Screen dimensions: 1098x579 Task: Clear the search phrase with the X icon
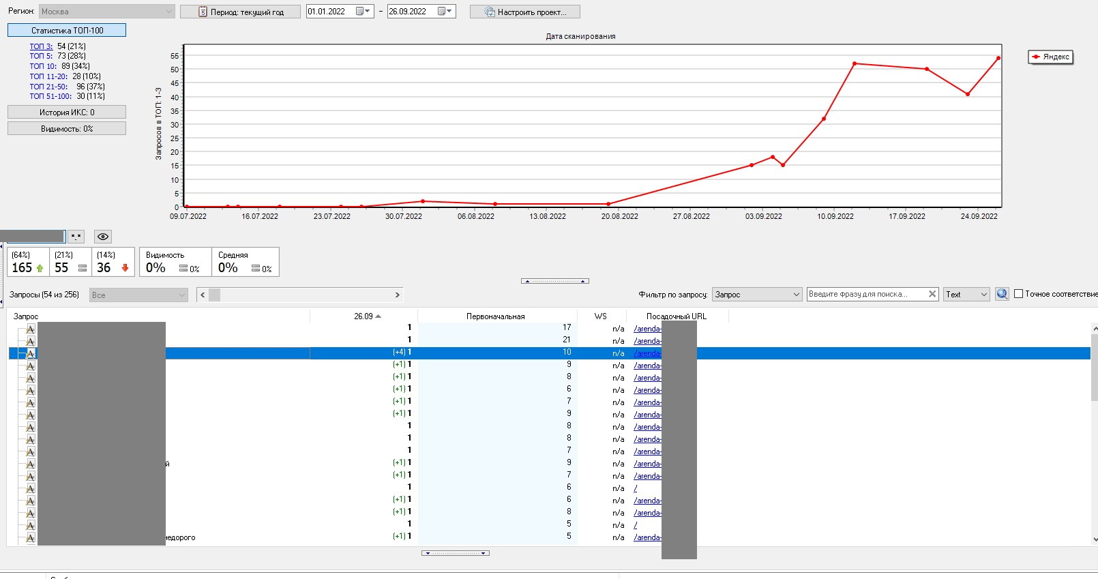point(932,294)
